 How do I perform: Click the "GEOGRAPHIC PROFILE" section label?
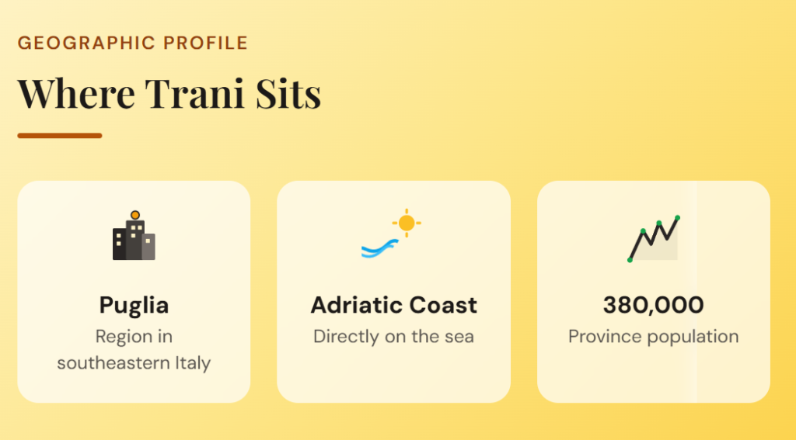(x=133, y=43)
